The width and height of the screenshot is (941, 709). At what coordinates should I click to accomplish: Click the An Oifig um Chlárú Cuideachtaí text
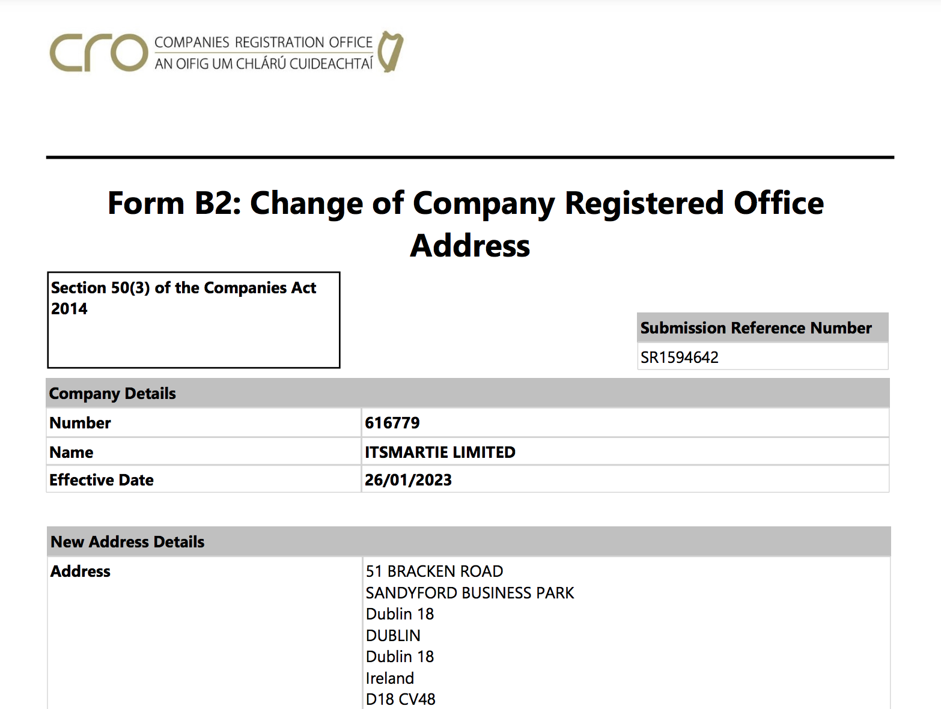tap(263, 64)
